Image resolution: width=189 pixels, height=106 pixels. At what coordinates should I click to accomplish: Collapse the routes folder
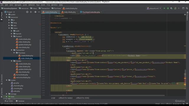point(6,80)
